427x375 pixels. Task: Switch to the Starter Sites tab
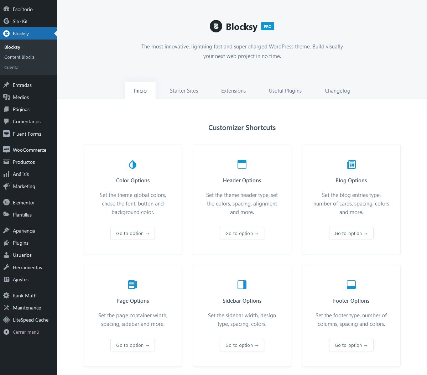pyautogui.click(x=184, y=90)
